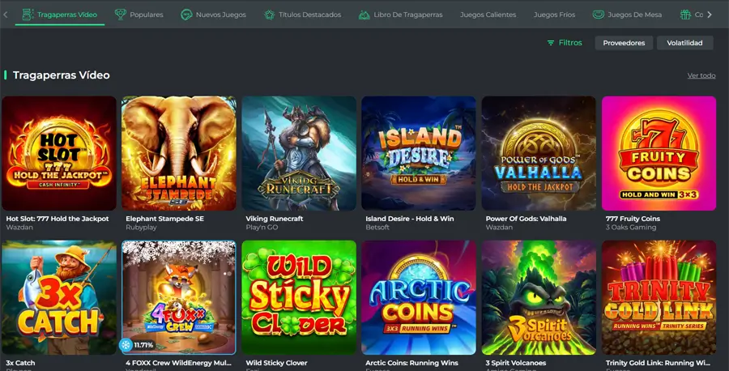Screen dimensions: 729x371
Task: Open the Trinity Gold Link thumbnail
Action: click(x=659, y=297)
